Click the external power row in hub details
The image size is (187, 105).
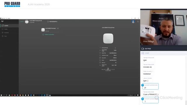click(108, 55)
